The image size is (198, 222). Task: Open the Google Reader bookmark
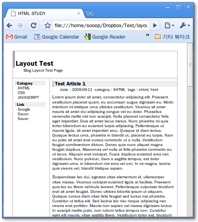point(105,37)
